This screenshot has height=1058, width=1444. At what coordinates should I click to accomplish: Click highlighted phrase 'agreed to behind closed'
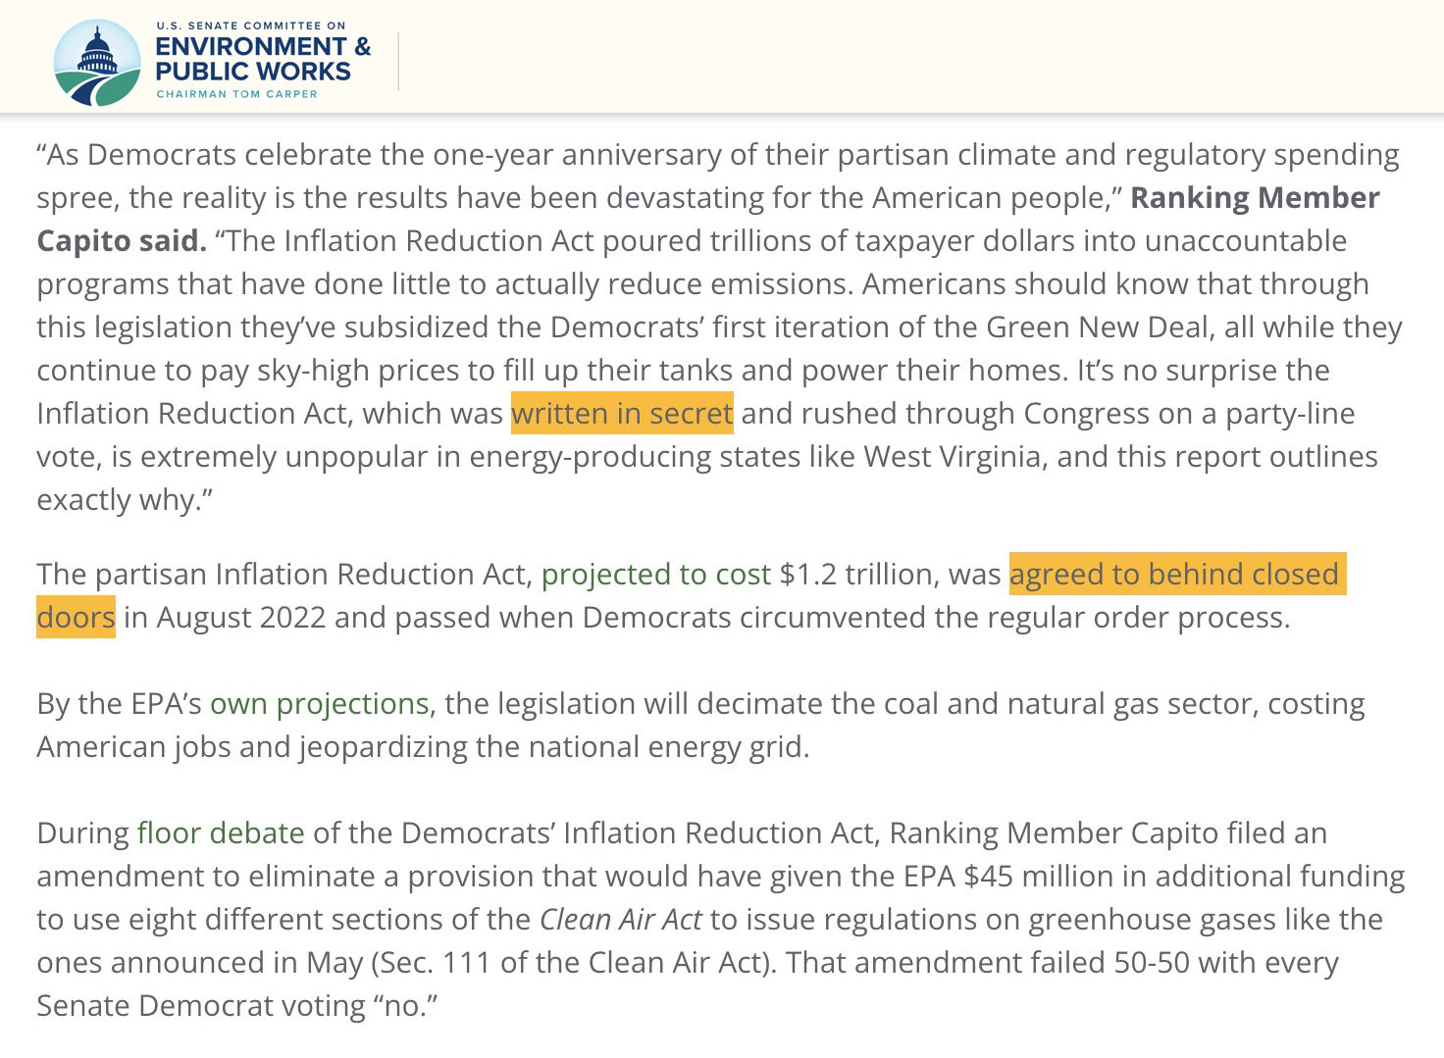tap(1177, 575)
